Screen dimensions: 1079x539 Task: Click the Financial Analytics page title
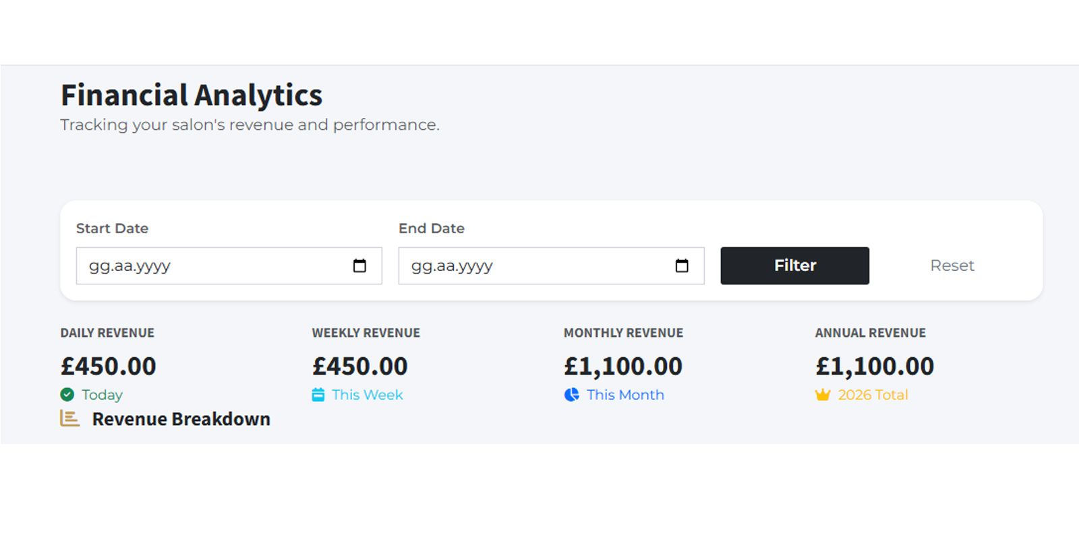[x=192, y=95]
